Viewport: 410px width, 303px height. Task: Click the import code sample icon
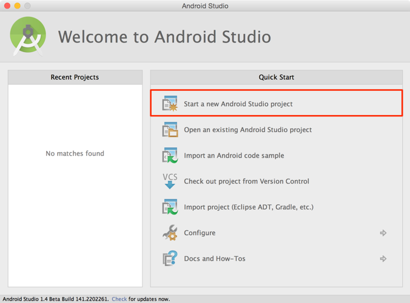pos(170,155)
